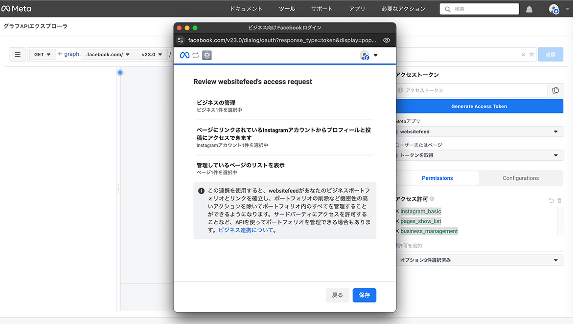The image size is (573, 324).
Task: Copy the access token with the clipboard icon
Action: tap(555, 90)
